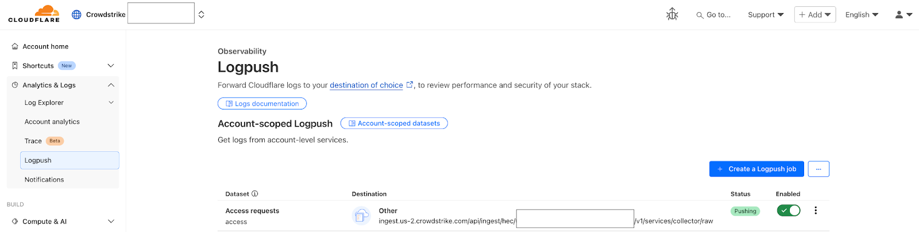The width and height of the screenshot is (919, 232).
Task: Click the Status column header
Action: (740, 194)
